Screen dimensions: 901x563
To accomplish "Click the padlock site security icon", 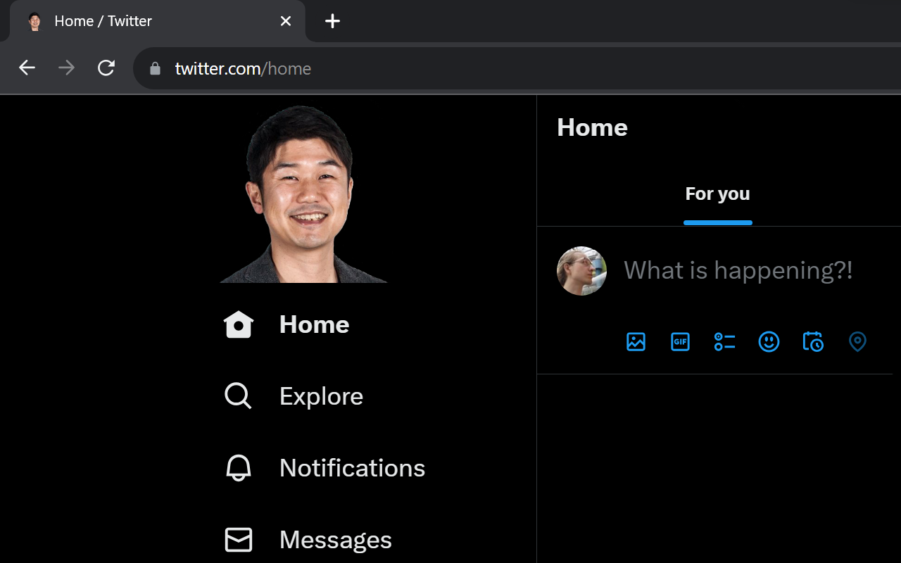I will (x=154, y=68).
